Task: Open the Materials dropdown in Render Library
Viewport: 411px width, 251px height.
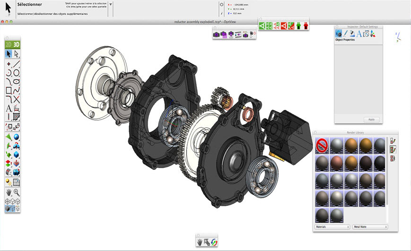Action: (x=332, y=227)
